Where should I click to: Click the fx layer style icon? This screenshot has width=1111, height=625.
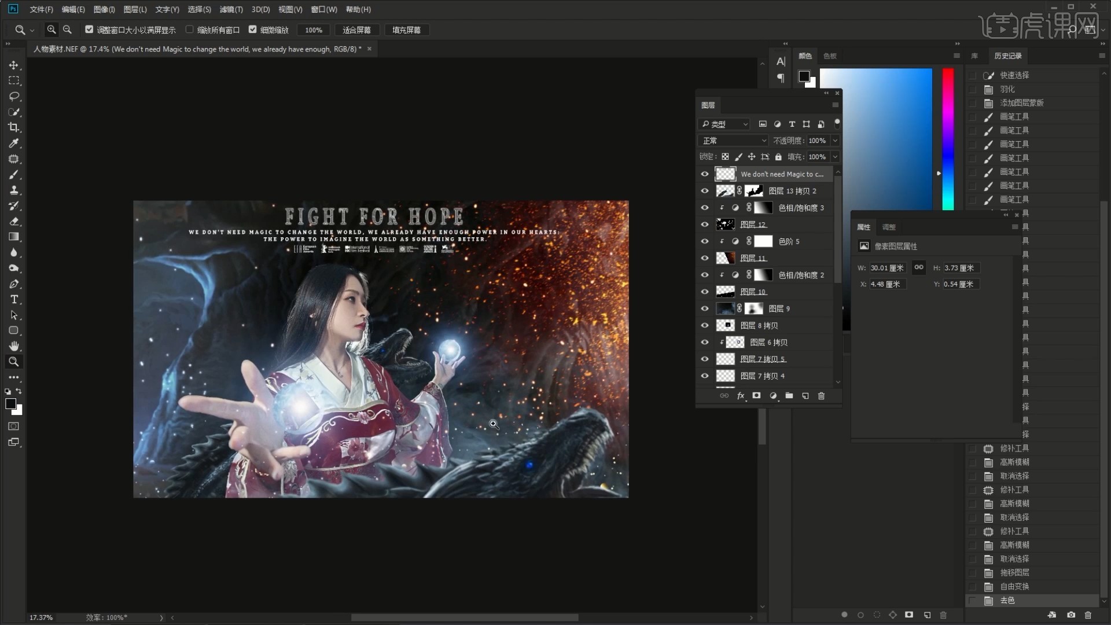tap(740, 396)
